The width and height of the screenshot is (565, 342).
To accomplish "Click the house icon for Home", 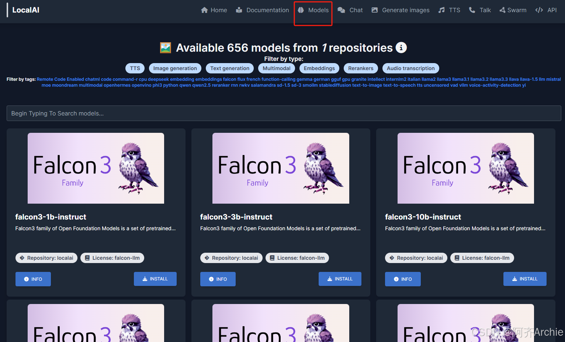I will coord(204,10).
